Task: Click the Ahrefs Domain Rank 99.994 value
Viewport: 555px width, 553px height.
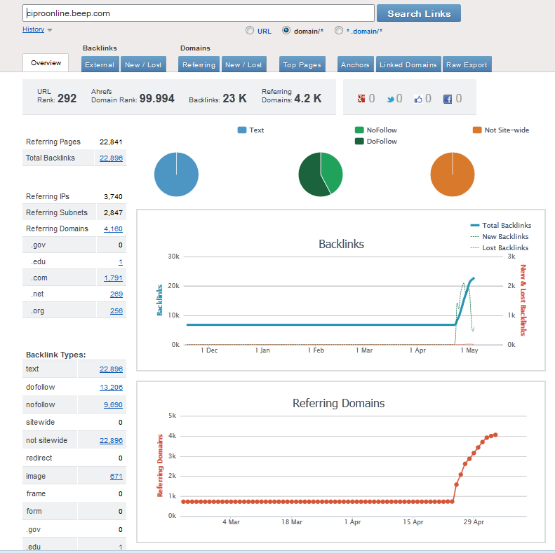Action: click(156, 98)
